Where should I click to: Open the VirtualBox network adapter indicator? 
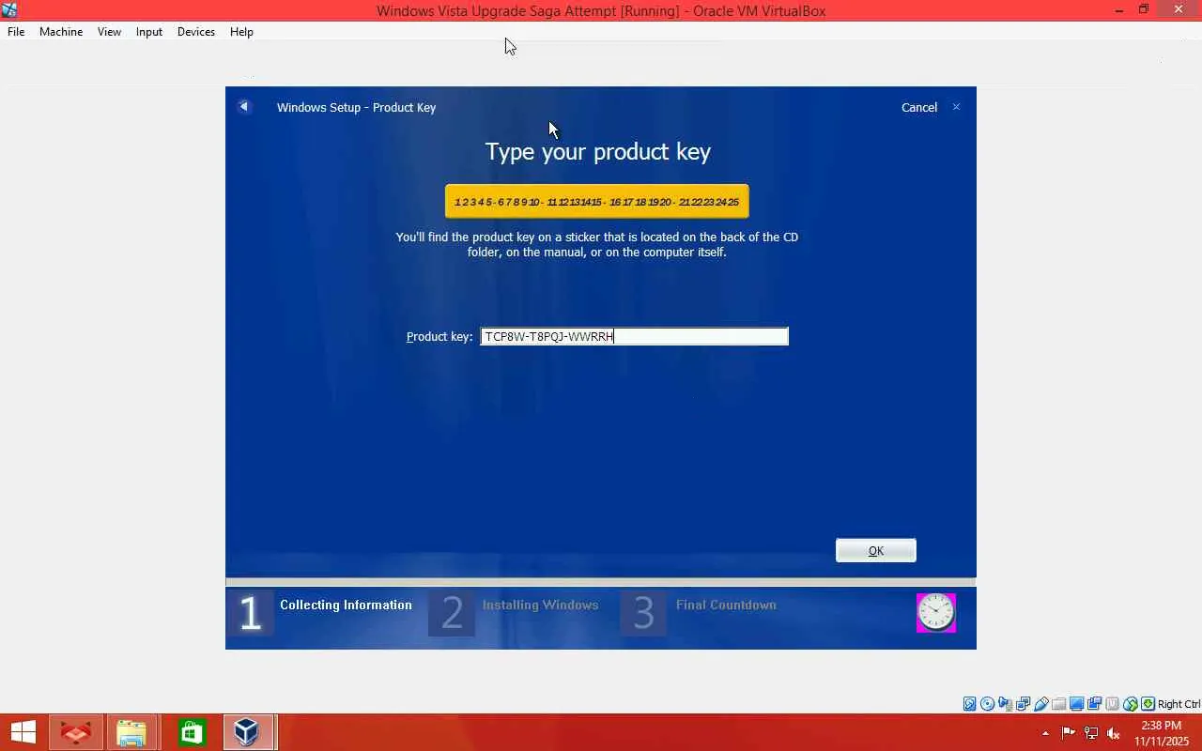1024,704
